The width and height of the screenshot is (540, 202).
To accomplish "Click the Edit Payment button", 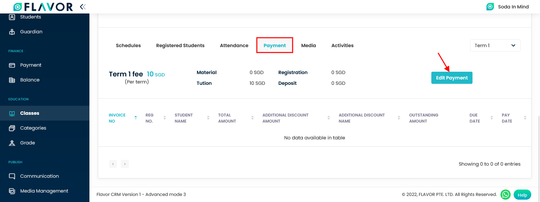I will click(452, 78).
